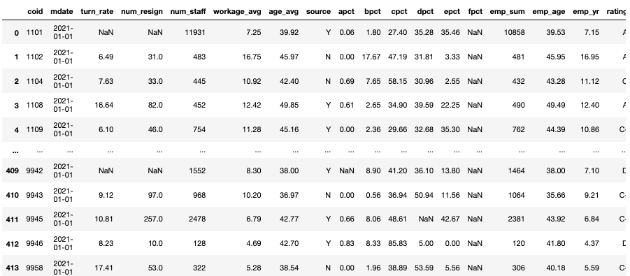Select the truncated rows ellipsis in the index column
Viewport: 630px width, 276px height.
[15, 152]
